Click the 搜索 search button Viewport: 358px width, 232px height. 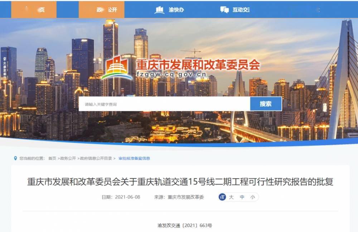(266, 104)
